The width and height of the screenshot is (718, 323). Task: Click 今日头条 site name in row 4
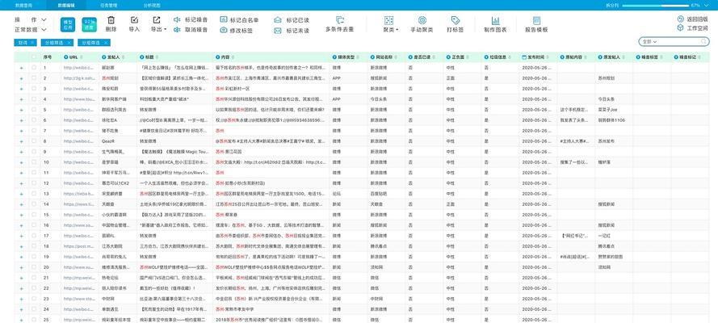379,99
